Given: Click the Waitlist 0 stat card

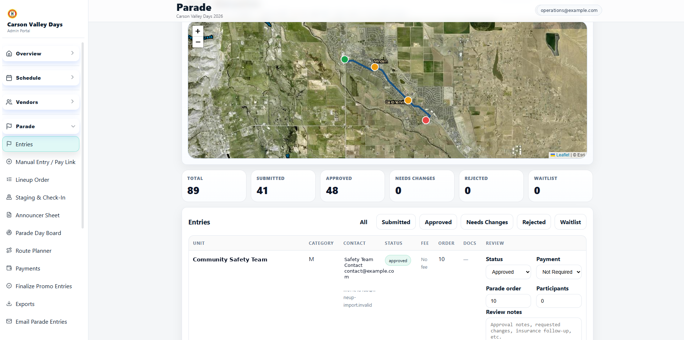Looking at the screenshot, I should pyautogui.click(x=560, y=186).
